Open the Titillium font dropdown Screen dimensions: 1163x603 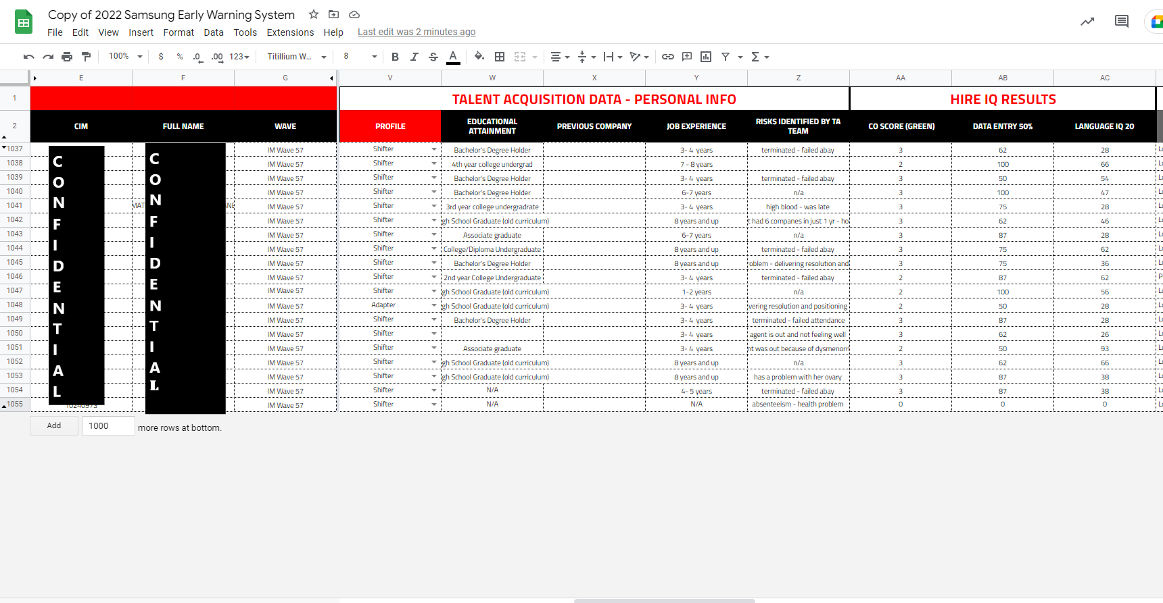[x=297, y=57]
